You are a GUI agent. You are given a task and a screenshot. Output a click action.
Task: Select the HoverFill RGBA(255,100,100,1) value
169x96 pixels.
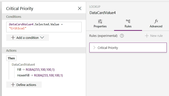48,75
